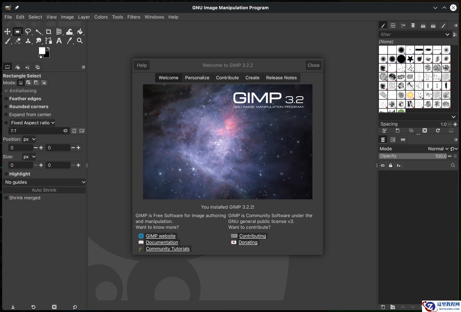Click the Close button in Welcome dialog
The height and width of the screenshot is (312, 461).
(313, 65)
